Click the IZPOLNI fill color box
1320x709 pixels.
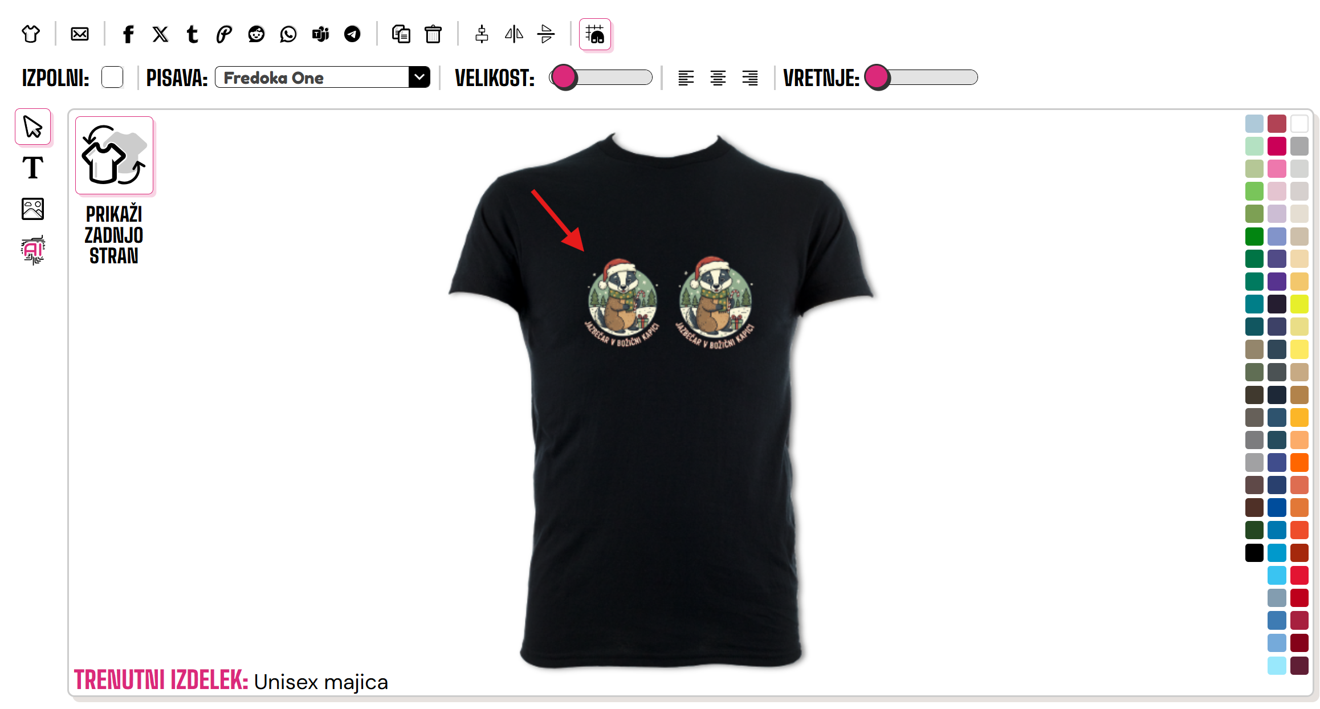coord(112,77)
